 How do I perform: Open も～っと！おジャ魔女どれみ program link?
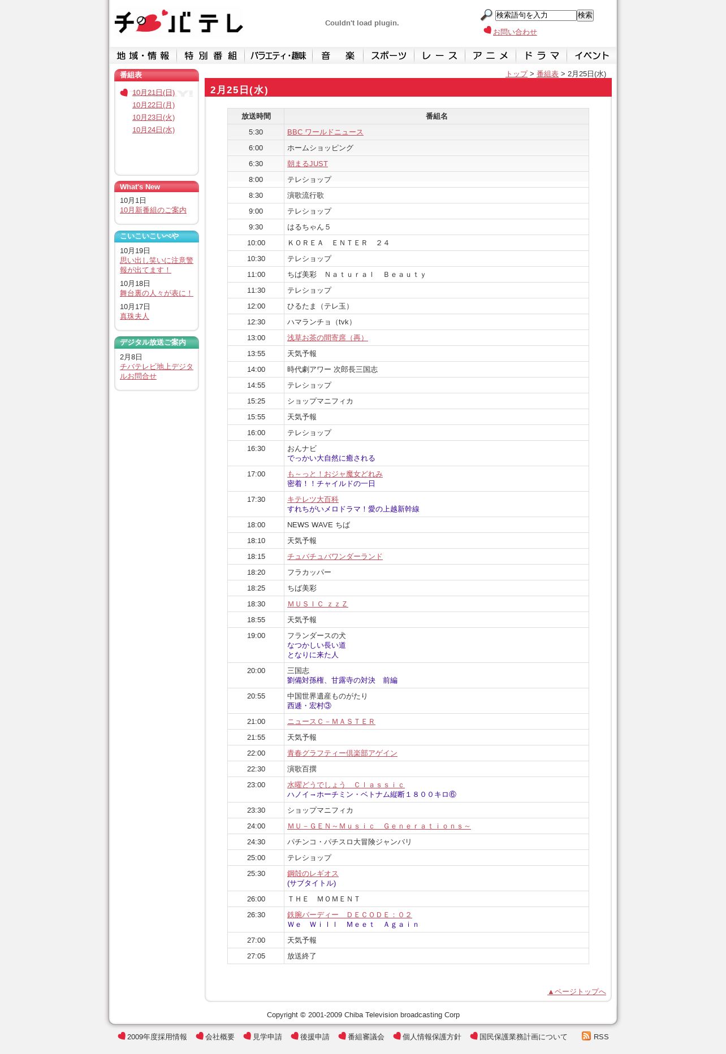tap(335, 474)
